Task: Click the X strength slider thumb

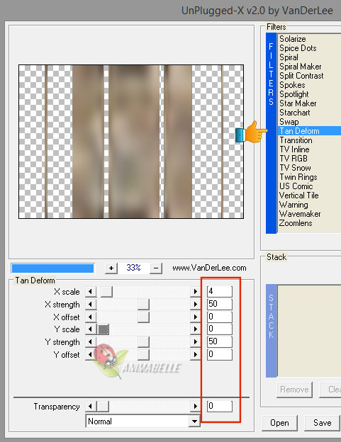Action: (x=144, y=304)
